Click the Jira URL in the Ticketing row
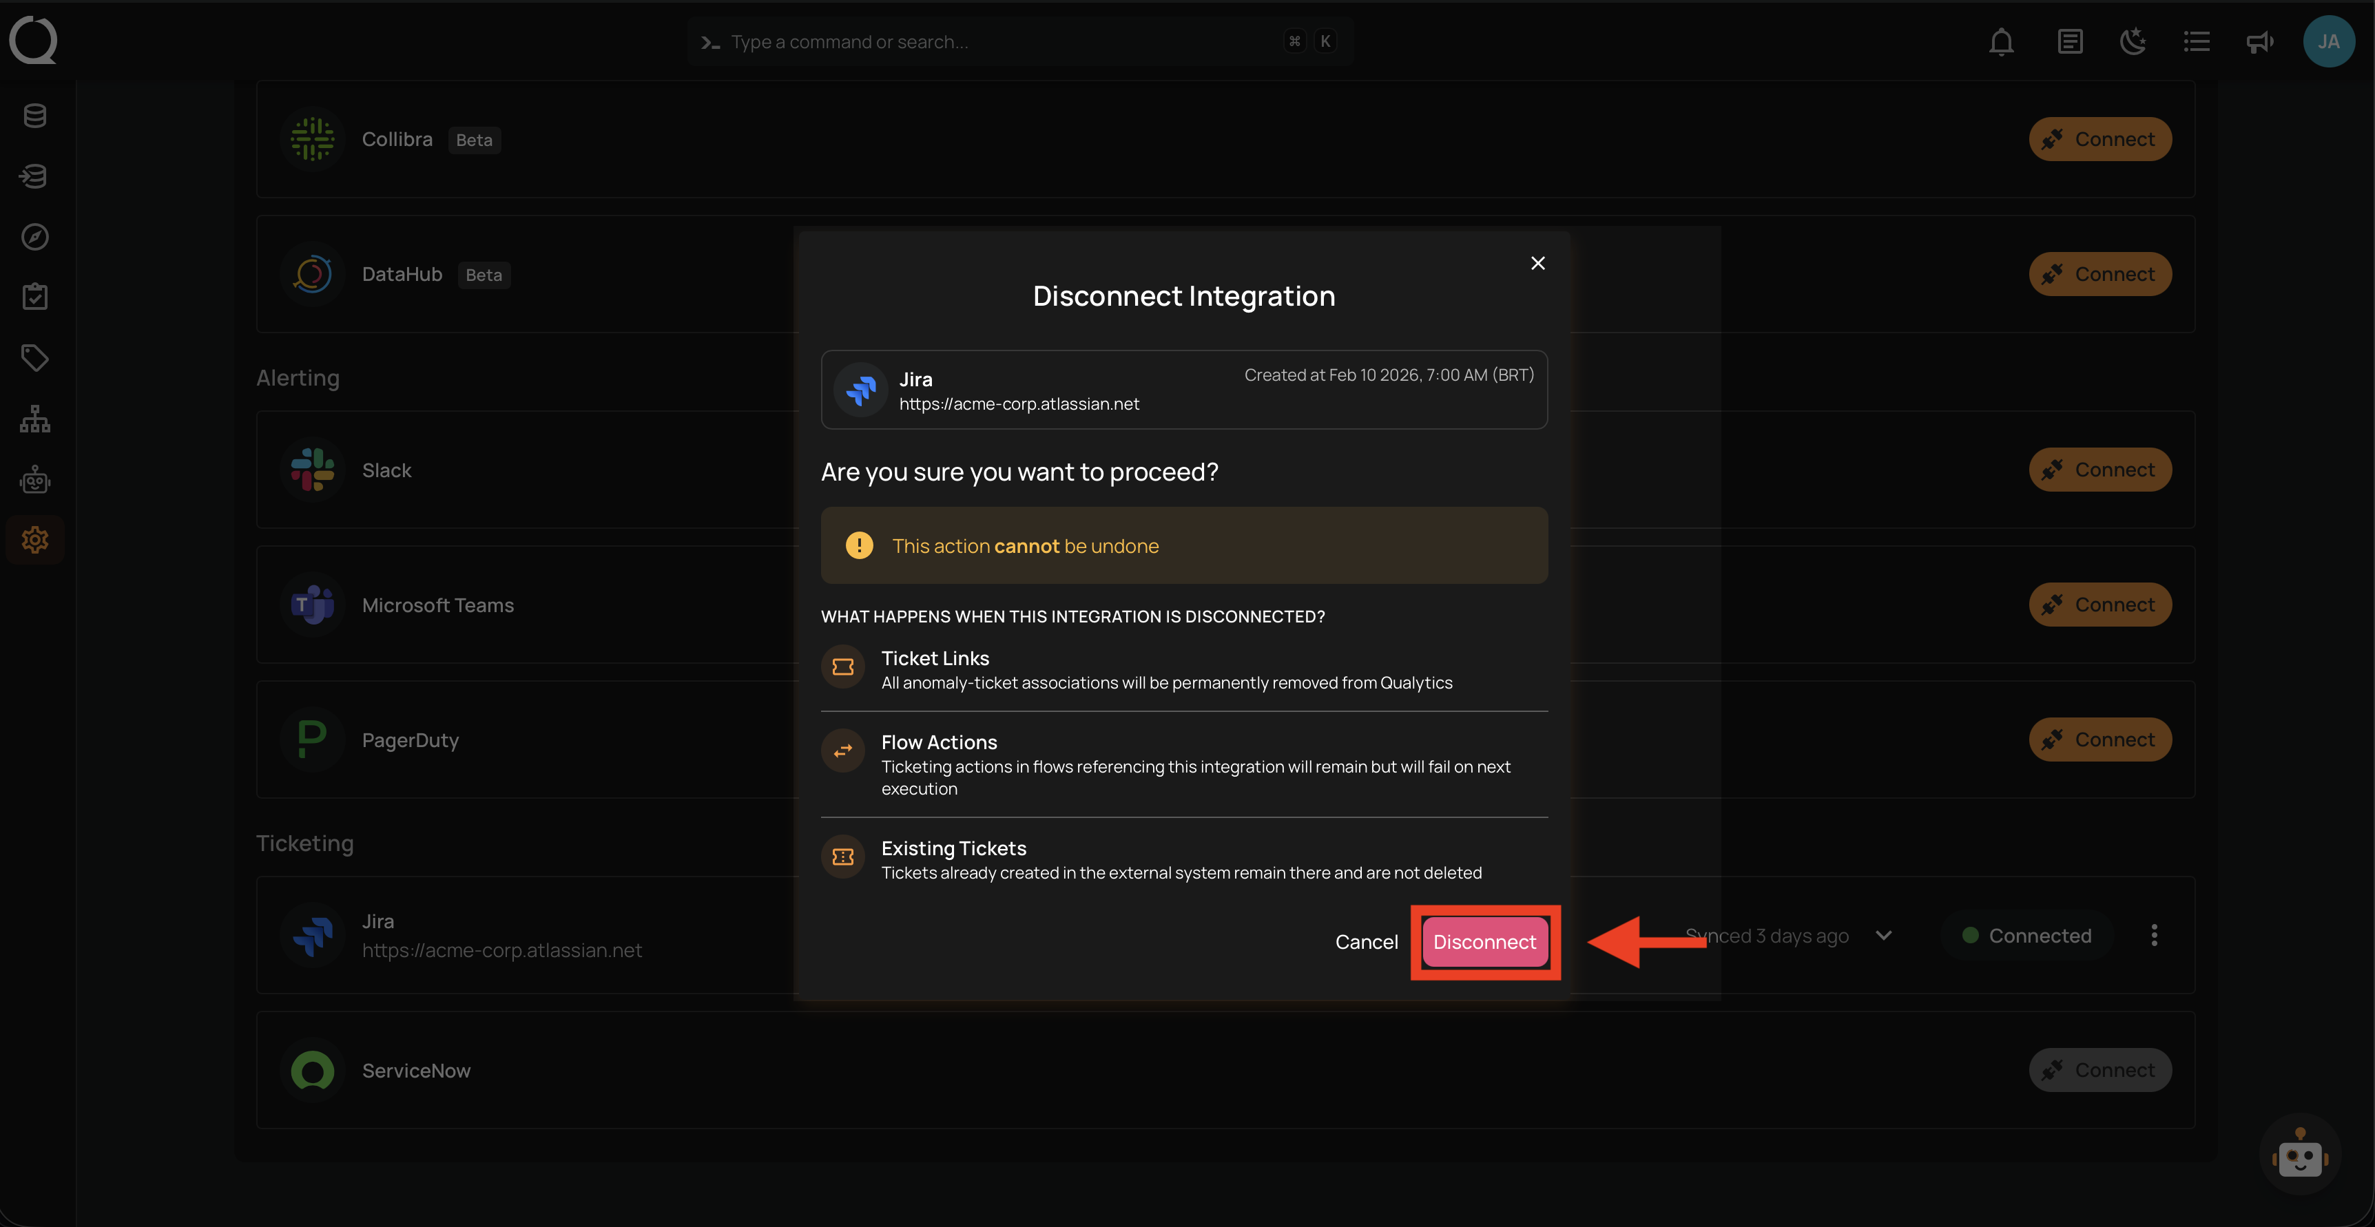 [x=501, y=950]
